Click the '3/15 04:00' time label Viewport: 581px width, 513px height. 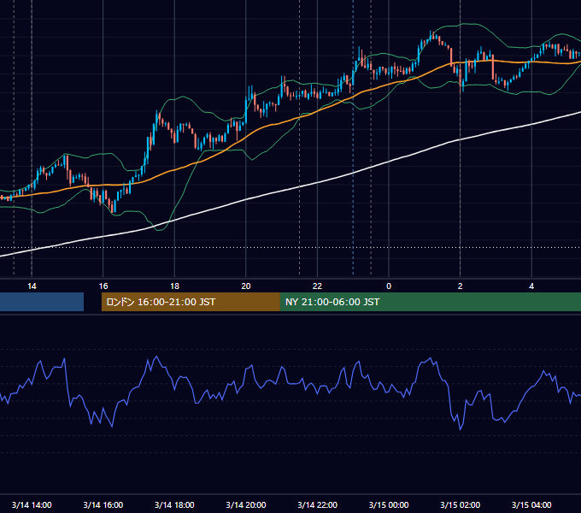tap(531, 504)
